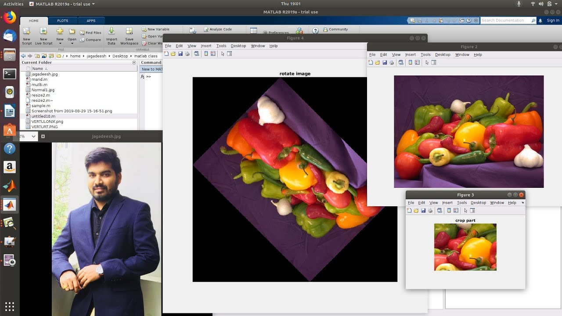Click Preferences button in ribbon
562x316 pixels.
pyautogui.click(x=276, y=32)
